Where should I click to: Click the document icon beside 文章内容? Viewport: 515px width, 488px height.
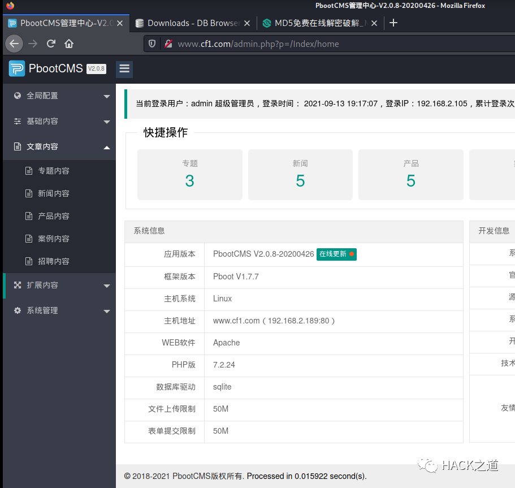18,146
